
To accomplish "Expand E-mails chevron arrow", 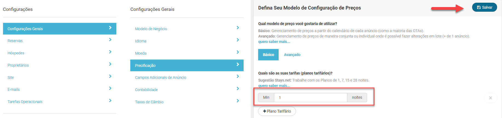I will point(110,88).
